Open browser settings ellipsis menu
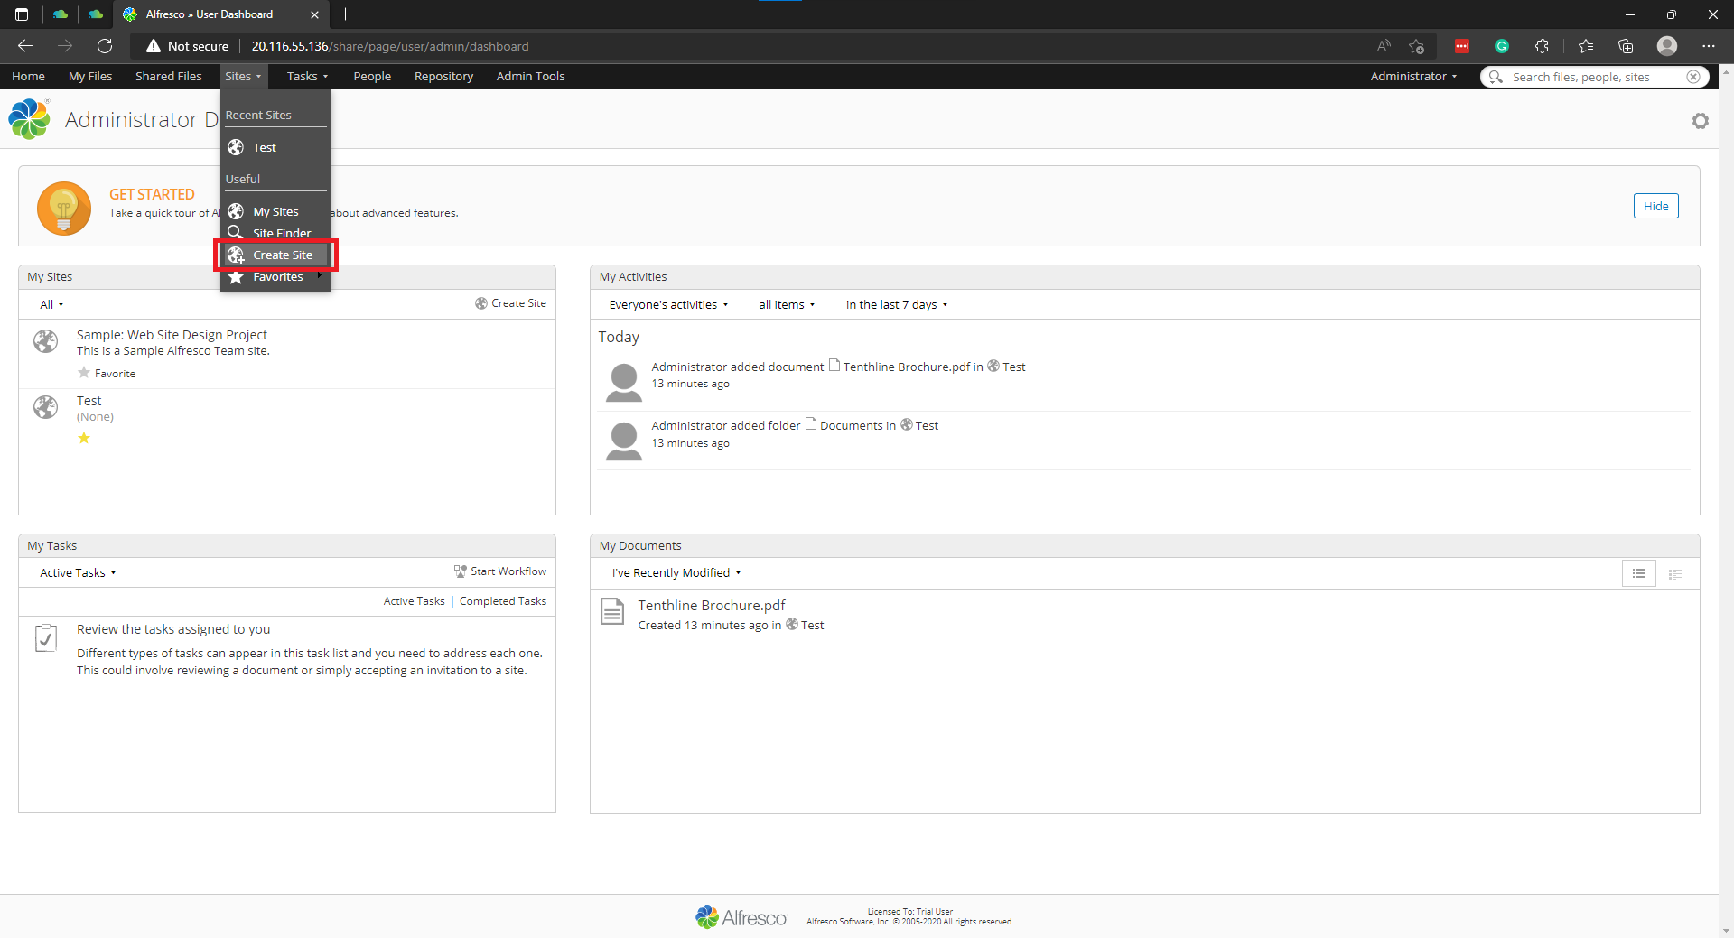1734x938 pixels. [1709, 46]
